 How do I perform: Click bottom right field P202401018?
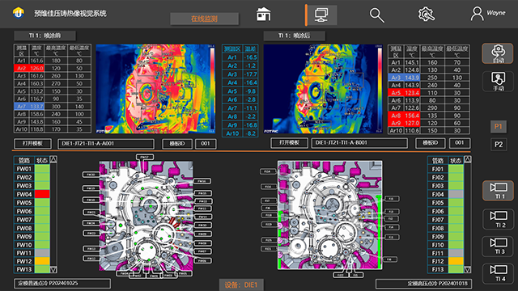(x=424, y=284)
